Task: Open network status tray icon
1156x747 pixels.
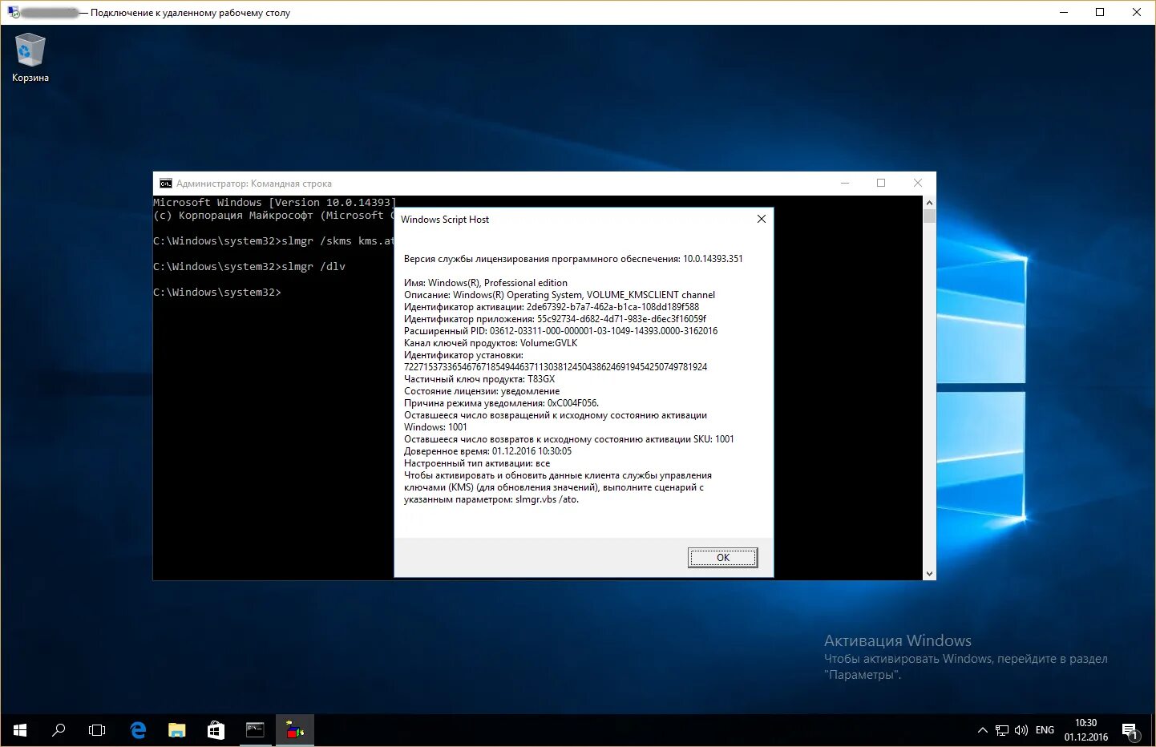Action: (1002, 730)
